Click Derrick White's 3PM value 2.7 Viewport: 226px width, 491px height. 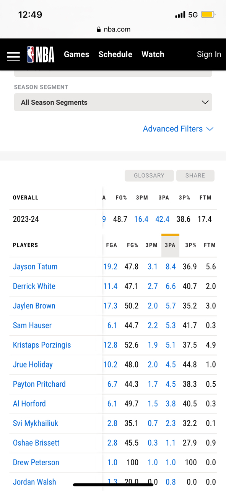pos(153,286)
